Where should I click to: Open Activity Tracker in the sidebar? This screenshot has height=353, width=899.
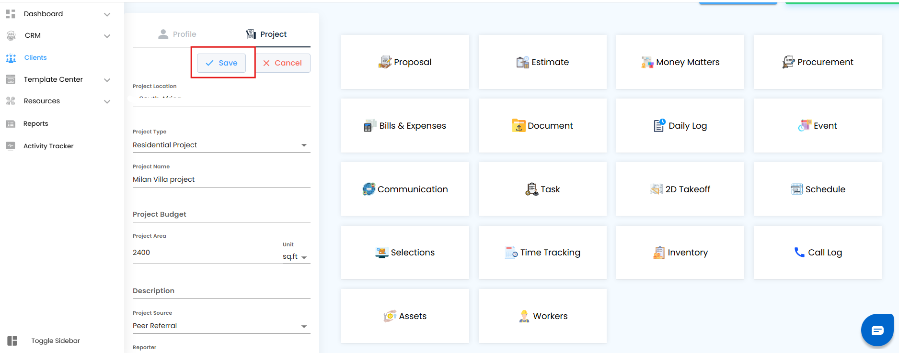(48, 146)
